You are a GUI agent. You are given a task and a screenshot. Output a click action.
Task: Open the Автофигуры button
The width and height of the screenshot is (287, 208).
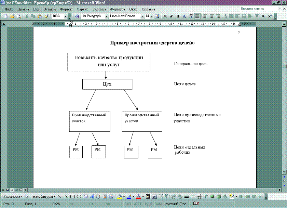point(44,197)
